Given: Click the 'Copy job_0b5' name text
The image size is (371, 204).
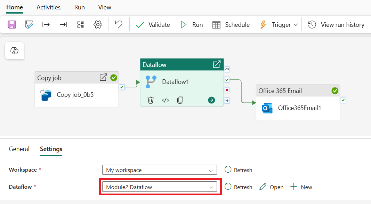Looking at the screenshot, I should [75, 95].
